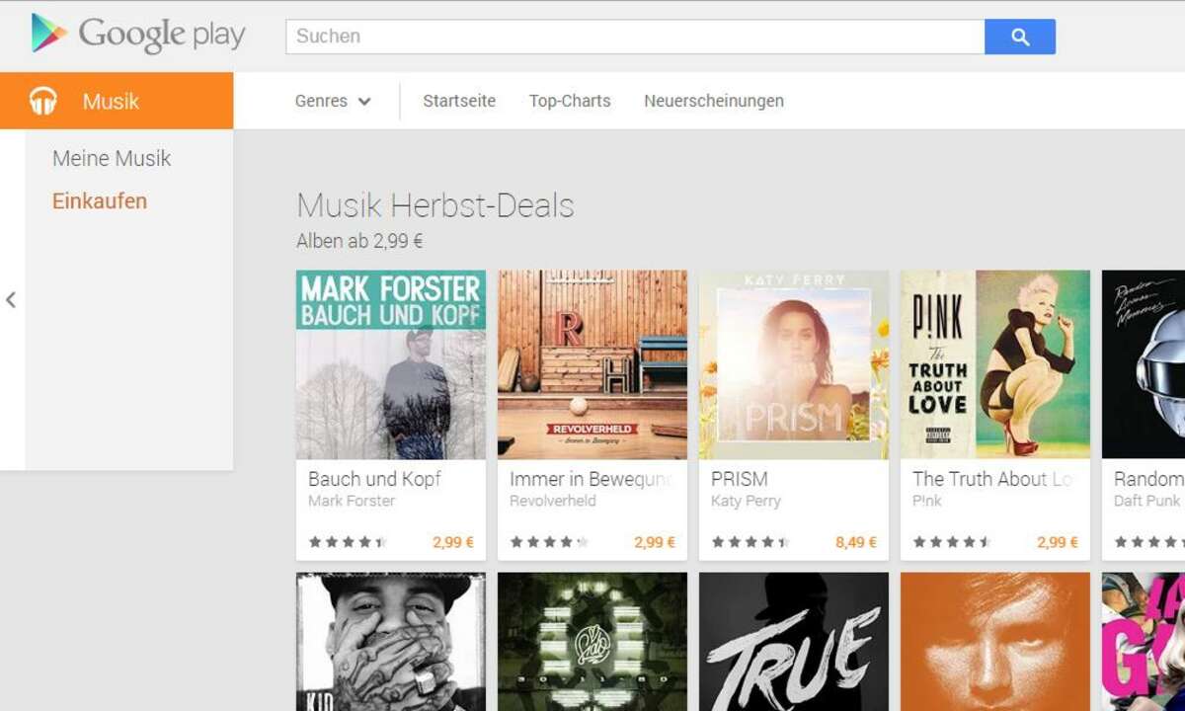
Task: Click star rating of Bauch und Kopf
Action: [x=348, y=542]
